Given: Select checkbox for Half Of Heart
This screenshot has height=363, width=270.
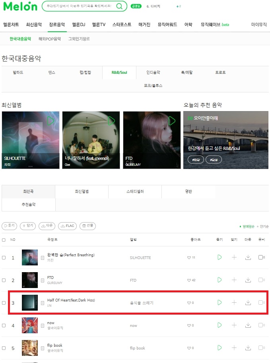Looking at the screenshot, I should click(x=4, y=303).
